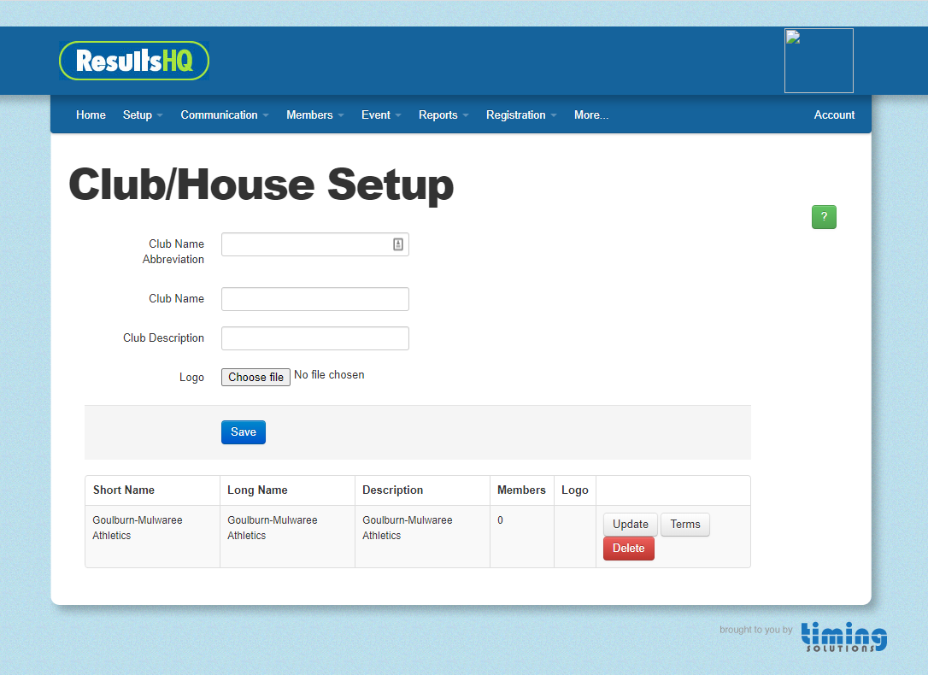Click the Description column header
This screenshot has height=675, width=928.
pyautogui.click(x=392, y=490)
